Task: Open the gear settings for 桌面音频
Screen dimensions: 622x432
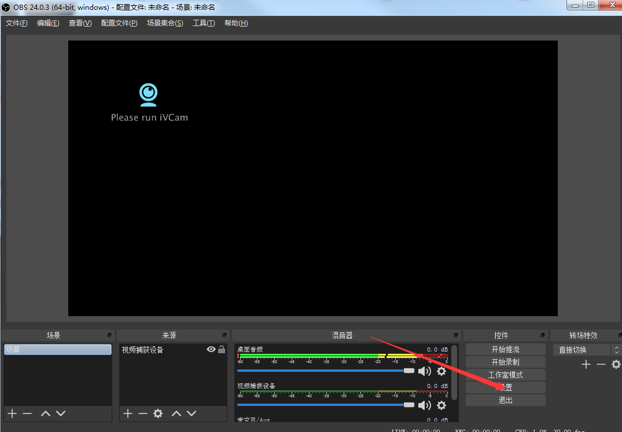Action: 441,371
